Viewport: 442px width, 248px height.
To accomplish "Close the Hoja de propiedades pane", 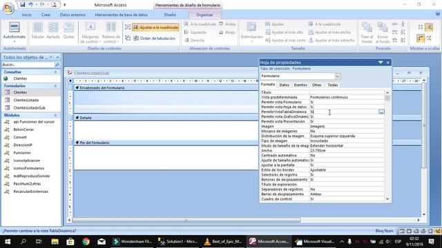I will tap(388, 63).
